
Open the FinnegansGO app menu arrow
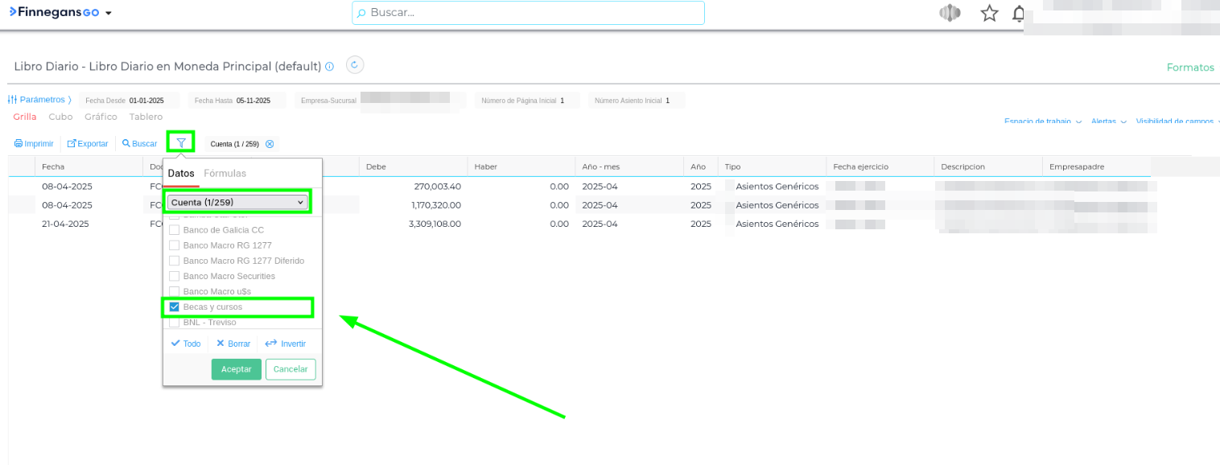click(x=109, y=14)
